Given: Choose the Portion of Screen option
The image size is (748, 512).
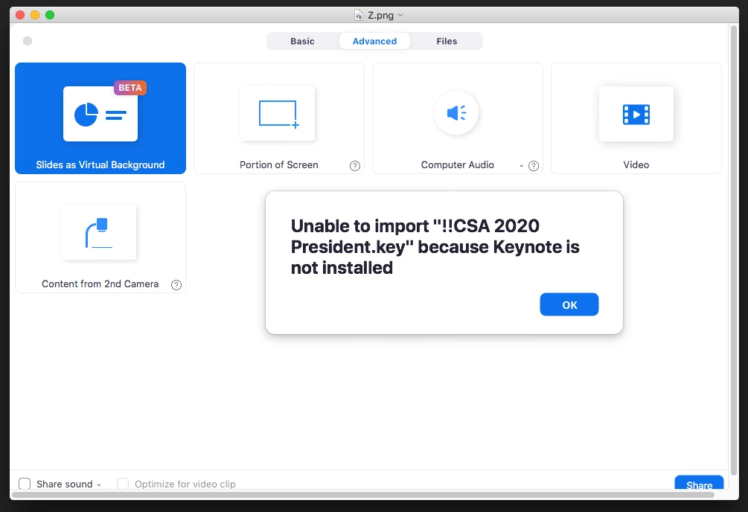Looking at the screenshot, I should (278, 118).
